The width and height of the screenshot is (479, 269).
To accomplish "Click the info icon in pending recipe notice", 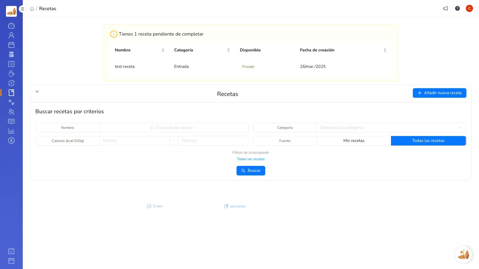I will pos(114,34).
